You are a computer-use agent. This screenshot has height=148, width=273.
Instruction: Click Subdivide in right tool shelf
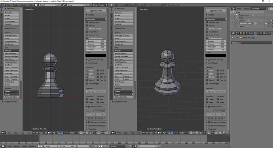point(123,65)
